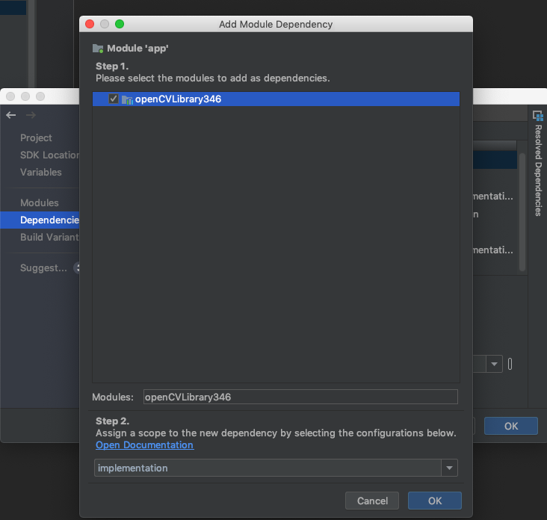The width and height of the screenshot is (547, 520).
Task: Close the Add Module Dependency dialog
Action: point(90,24)
